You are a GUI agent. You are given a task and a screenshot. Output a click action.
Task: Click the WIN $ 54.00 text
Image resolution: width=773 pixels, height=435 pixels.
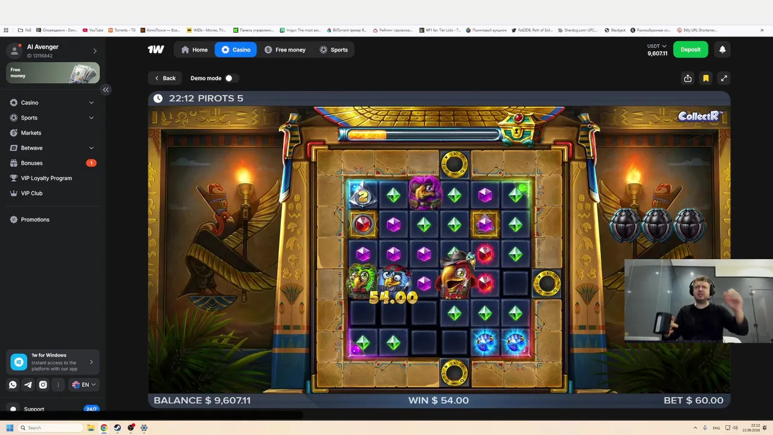point(438,400)
